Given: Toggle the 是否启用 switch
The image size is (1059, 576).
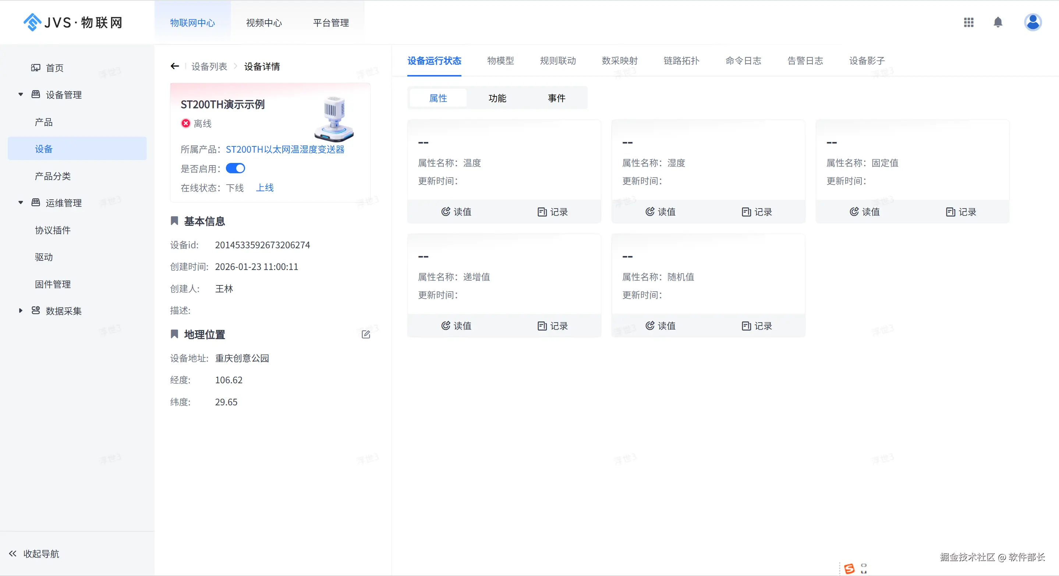Looking at the screenshot, I should 235,168.
